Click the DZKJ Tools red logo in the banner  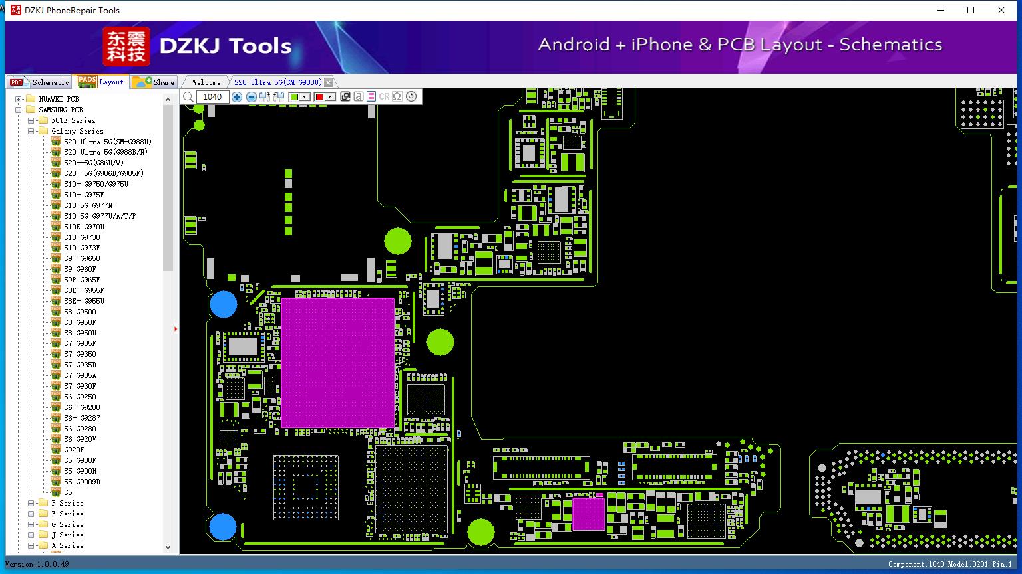point(126,47)
